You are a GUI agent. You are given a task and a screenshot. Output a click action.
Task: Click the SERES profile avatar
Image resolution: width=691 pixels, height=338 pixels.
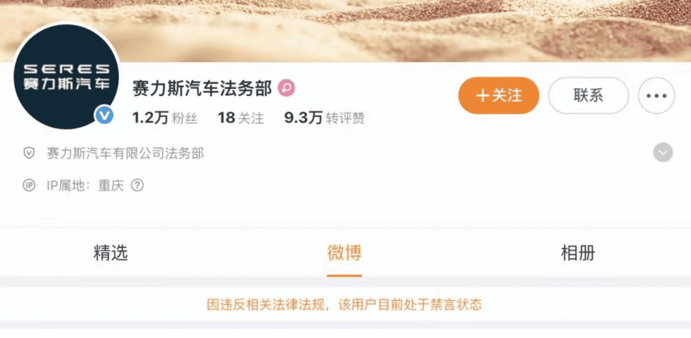66,77
